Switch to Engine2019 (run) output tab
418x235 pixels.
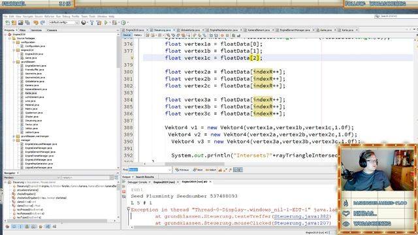pos(164,182)
